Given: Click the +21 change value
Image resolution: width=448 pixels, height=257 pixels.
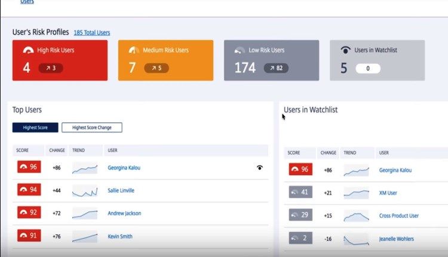Looking at the screenshot, I should (328, 193).
